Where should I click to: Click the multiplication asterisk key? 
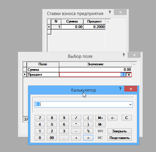(x=76, y=125)
